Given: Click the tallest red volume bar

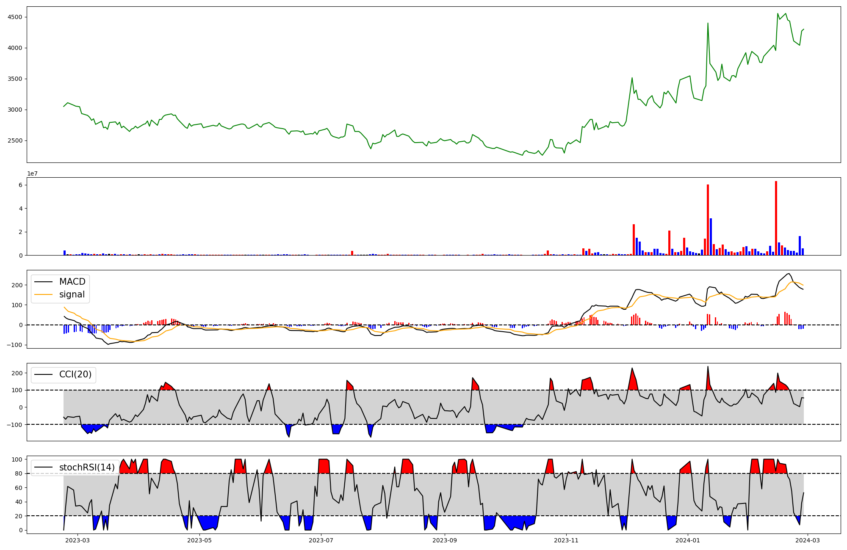Looking at the screenshot, I should (x=776, y=218).
